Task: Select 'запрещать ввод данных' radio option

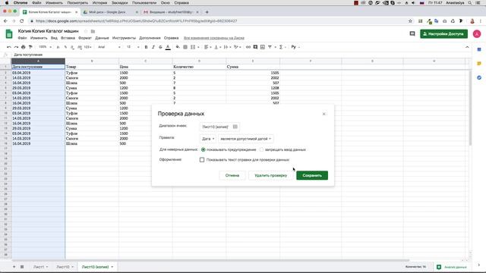Action: tap(261, 150)
